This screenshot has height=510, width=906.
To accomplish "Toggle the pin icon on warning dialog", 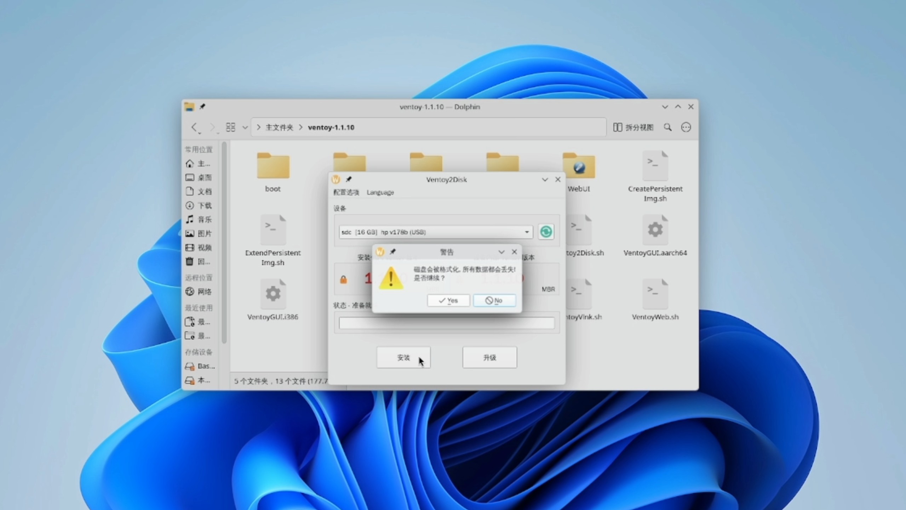I will click(392, 252).
